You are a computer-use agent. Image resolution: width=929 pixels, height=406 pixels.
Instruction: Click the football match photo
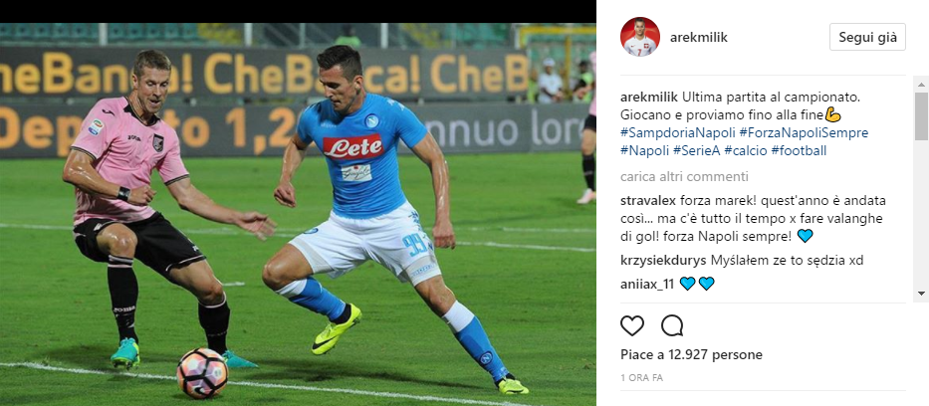tap(298, 214)
